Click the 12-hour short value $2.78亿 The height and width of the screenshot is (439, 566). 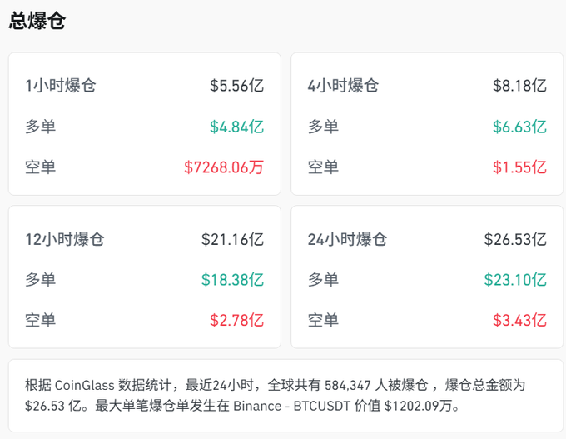[x=236, y=320]
